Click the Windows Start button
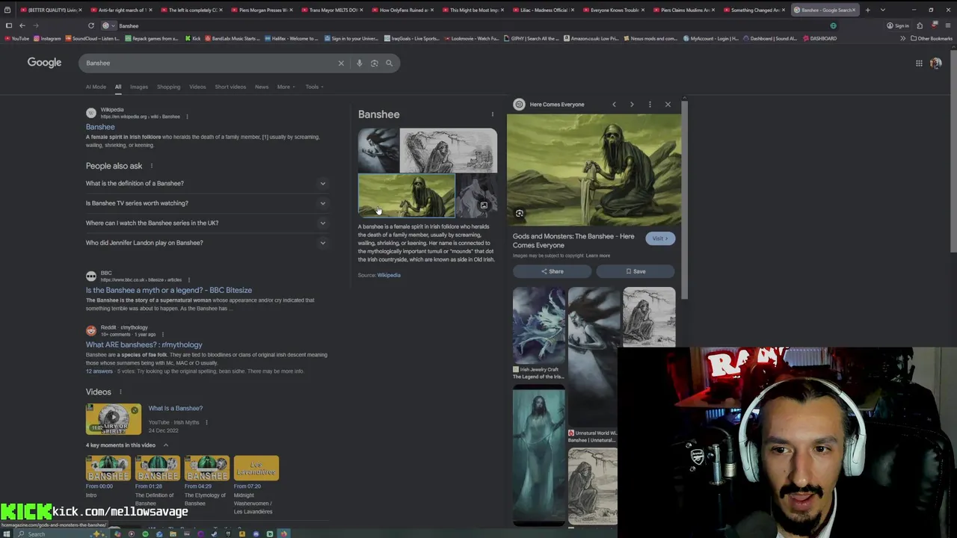This screenshot has width=957, height=538. click(7, 534)
